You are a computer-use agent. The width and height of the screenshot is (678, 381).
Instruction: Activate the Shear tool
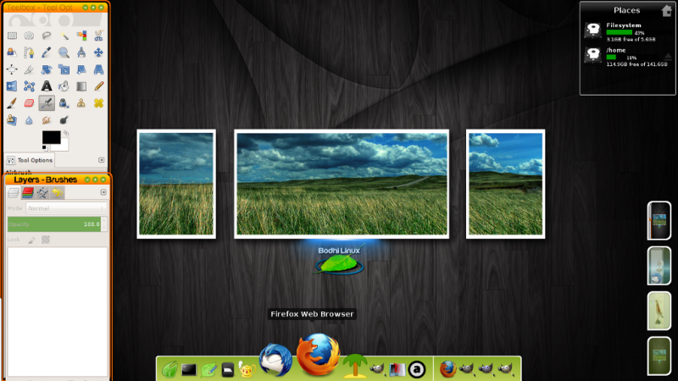tap(81, 69)
